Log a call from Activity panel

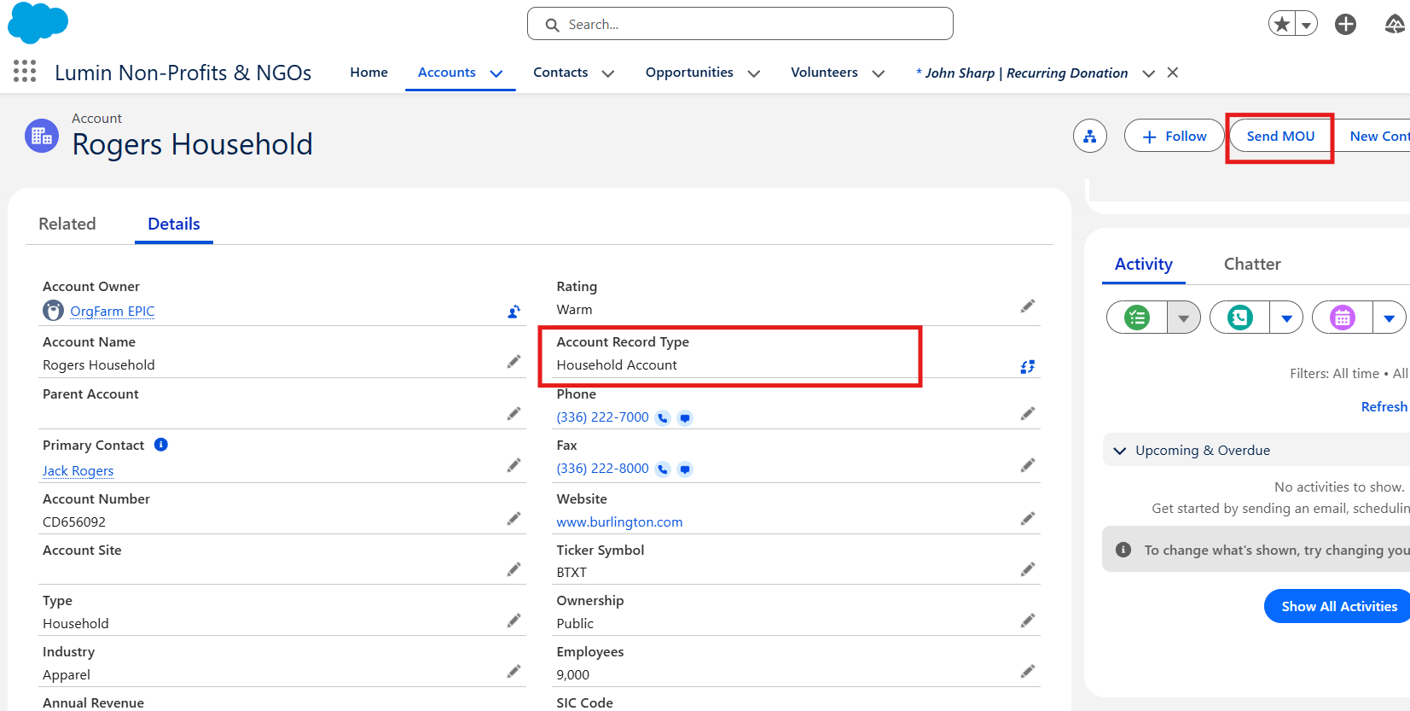[x=1240, y=318]
